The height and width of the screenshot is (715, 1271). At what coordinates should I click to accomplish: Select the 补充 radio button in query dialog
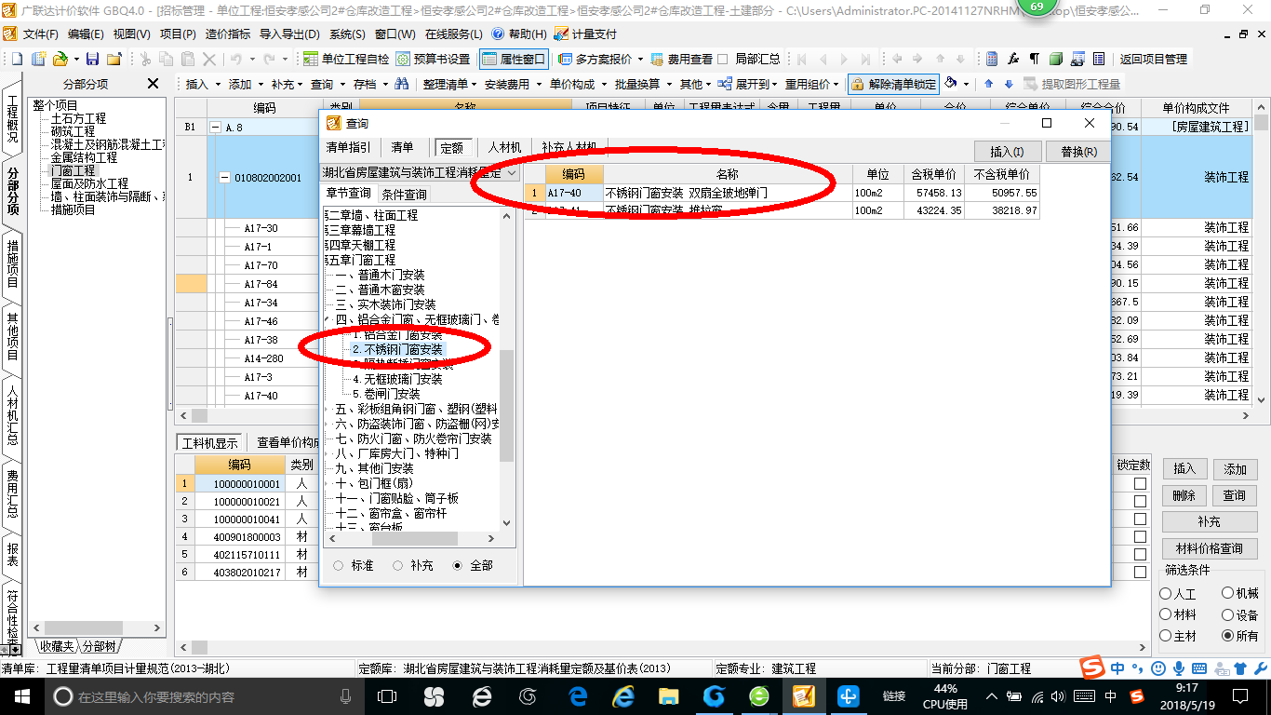click(397, 565)
